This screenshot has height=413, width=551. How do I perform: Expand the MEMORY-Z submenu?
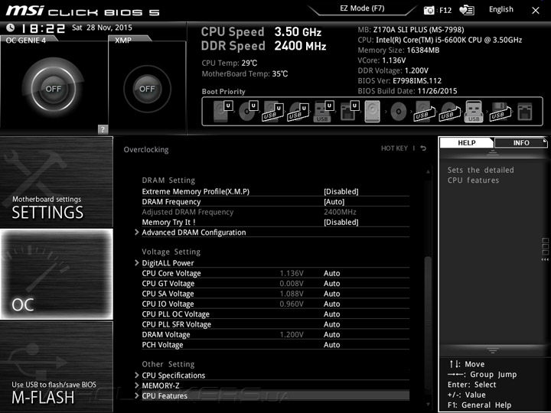pyautogui.click(x=160, y=385)
